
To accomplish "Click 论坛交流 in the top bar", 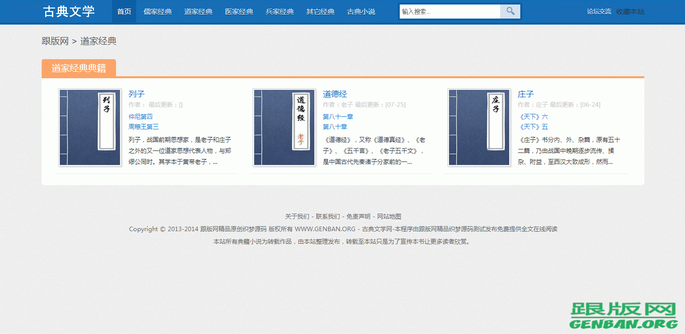I will pos(599,11).
